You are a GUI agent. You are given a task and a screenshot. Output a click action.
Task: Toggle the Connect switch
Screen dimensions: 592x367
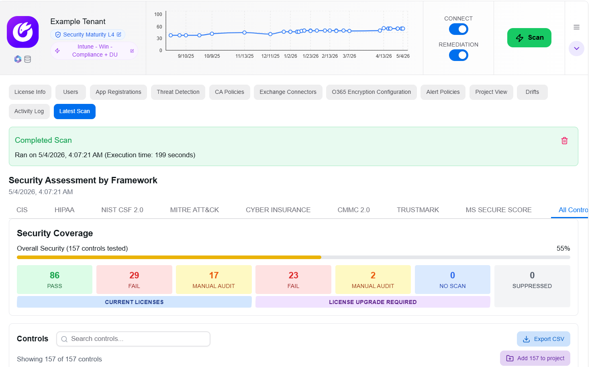[x=459, y=29]
